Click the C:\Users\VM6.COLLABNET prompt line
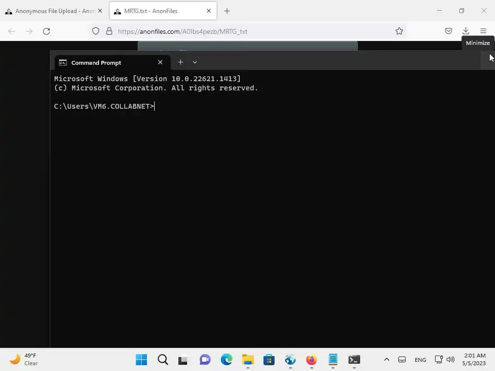This screenshot has width=495, height=371. [104, 106]
